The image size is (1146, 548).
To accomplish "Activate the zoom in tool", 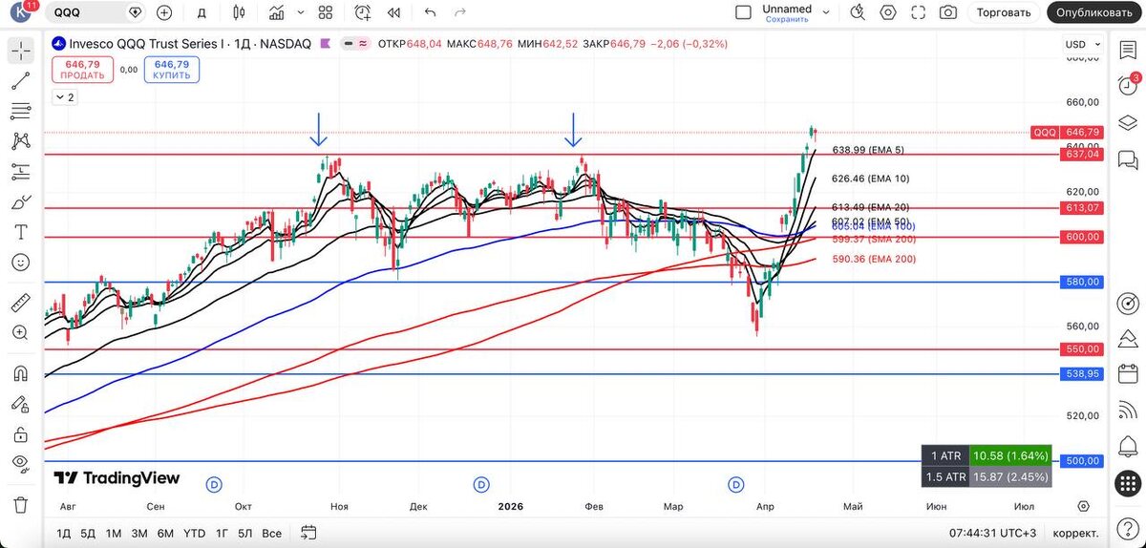I will (21, 332).
